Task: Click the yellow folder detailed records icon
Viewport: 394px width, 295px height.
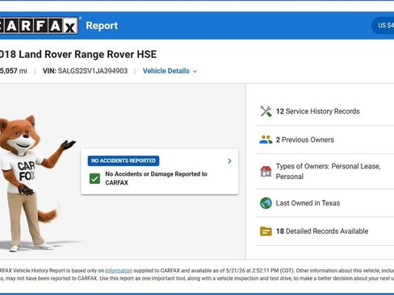Action: [266, 231]
